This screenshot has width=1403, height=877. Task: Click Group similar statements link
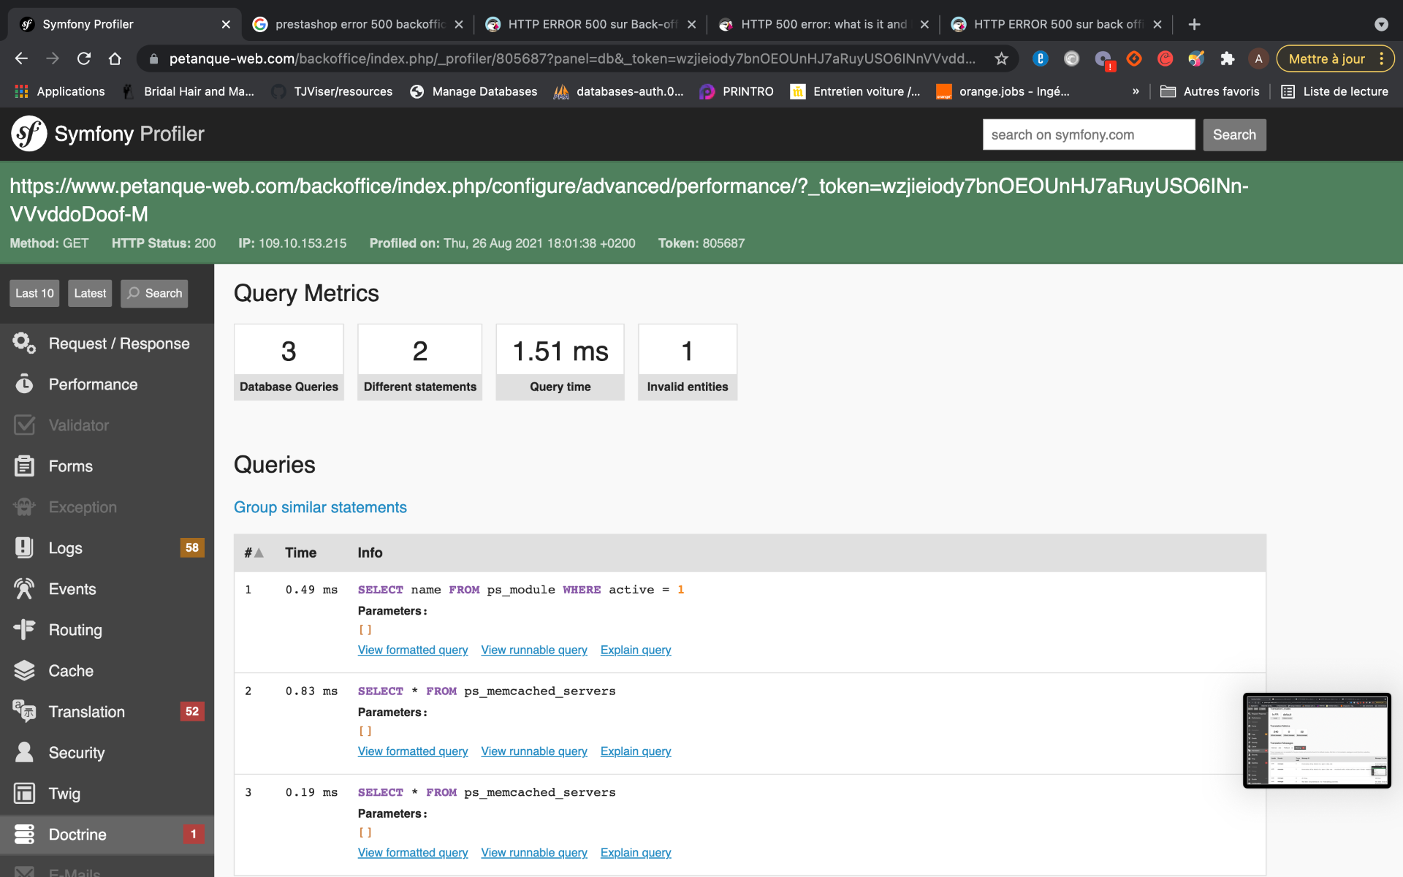point(320,507)
